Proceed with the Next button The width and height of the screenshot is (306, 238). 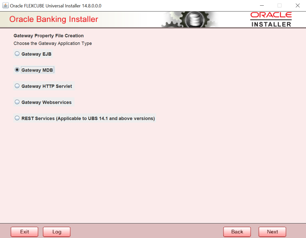coord(272,232)
